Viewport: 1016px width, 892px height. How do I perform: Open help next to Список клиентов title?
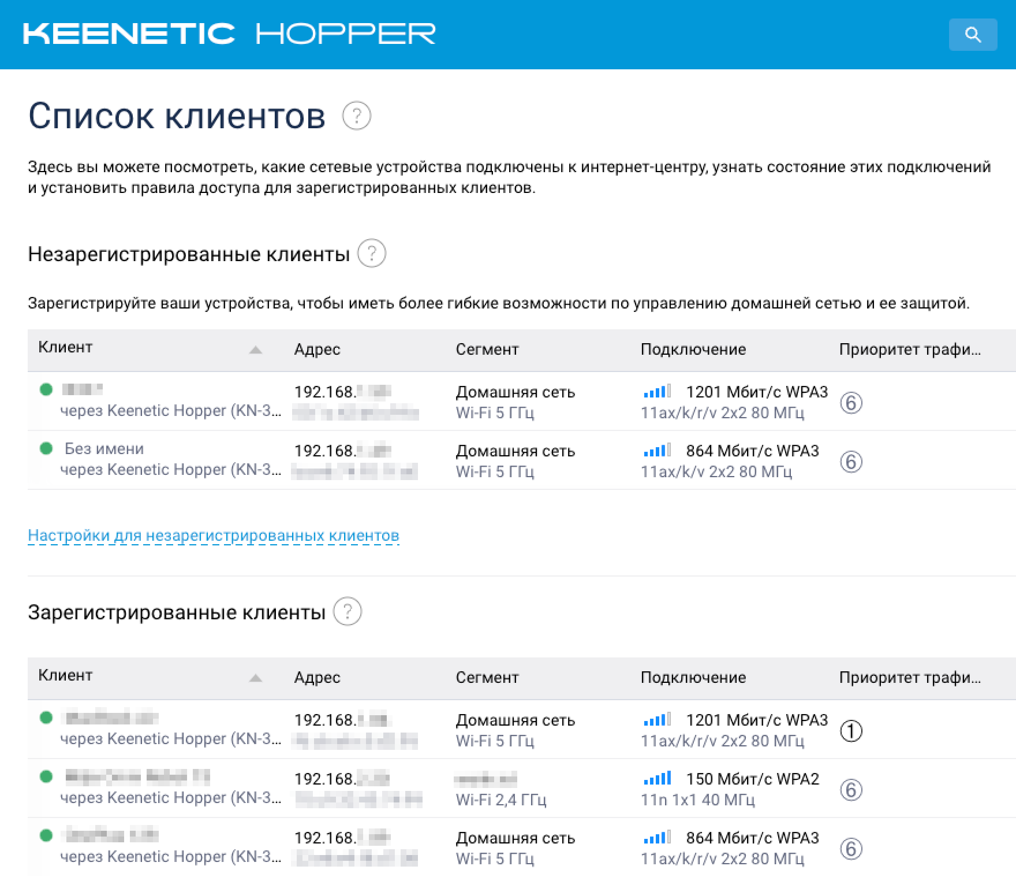pos(357,116)
